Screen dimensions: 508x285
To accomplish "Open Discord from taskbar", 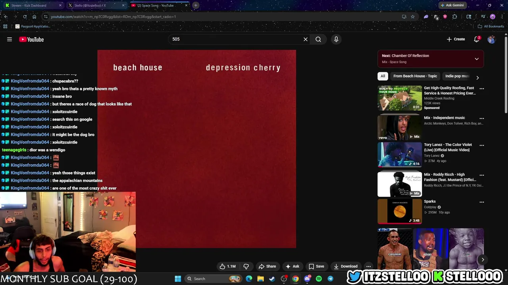I will (x=307, y=279).
